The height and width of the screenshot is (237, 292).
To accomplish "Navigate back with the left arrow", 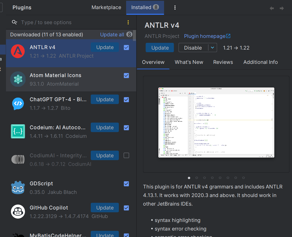I will 272,8.
